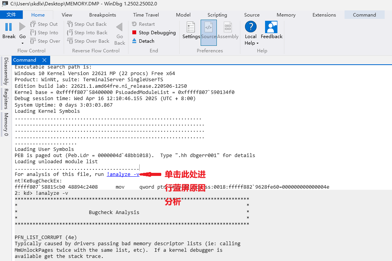Viewport: 392px width, 261px height.
Task: Click the 'kd> !analyze -v' command line
Action: coord(41,193)
